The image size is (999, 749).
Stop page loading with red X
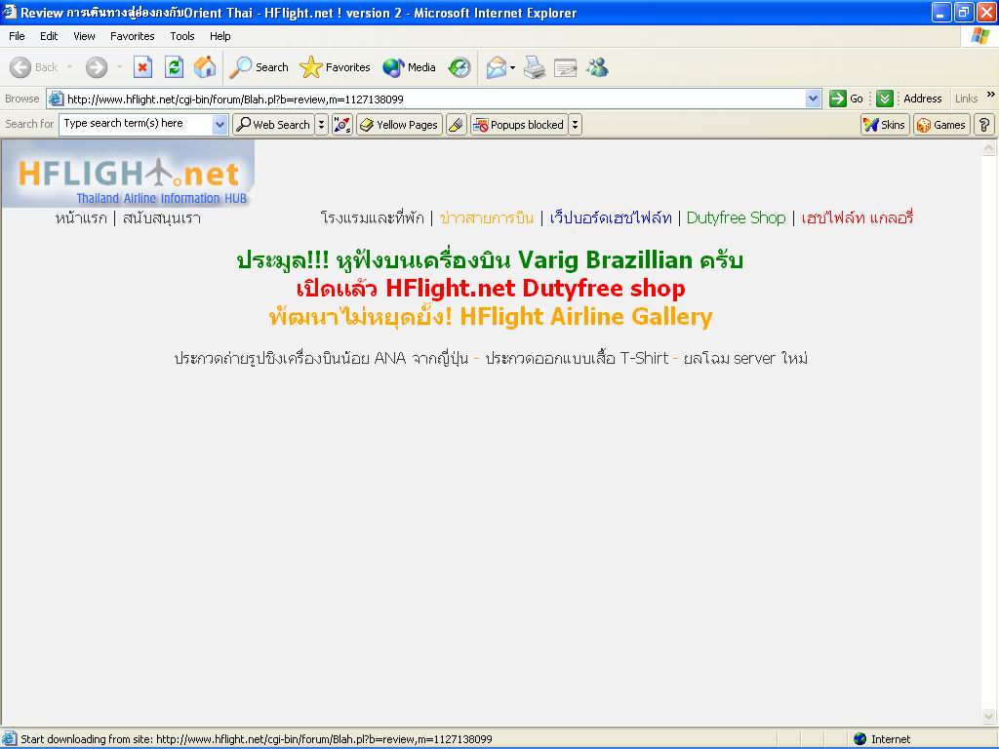pos(142,67)
